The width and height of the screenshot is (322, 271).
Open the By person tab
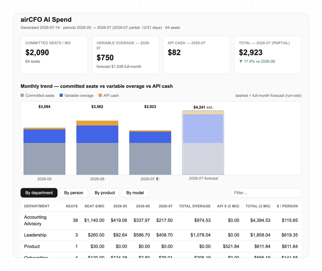point(74,193)
